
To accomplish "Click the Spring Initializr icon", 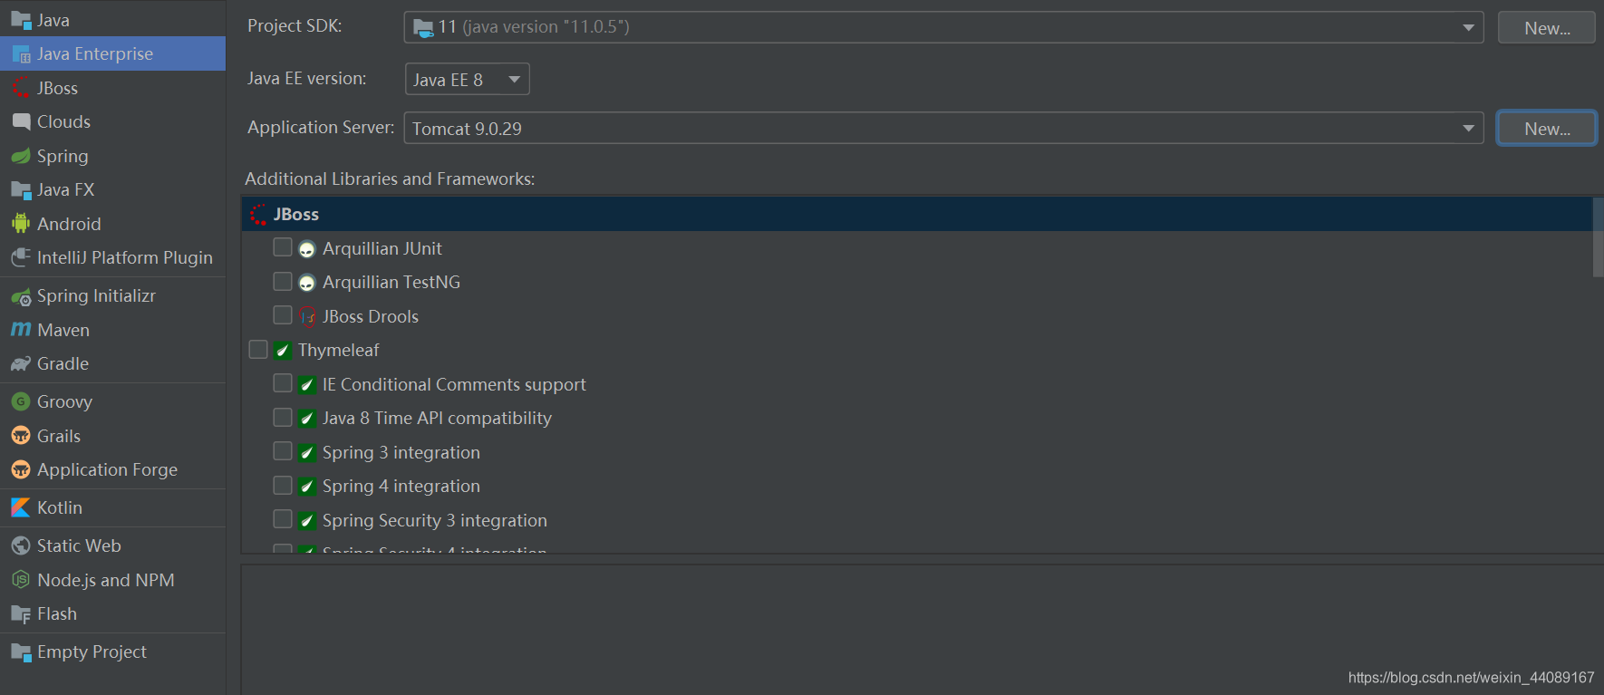I will tap(21, 296).
